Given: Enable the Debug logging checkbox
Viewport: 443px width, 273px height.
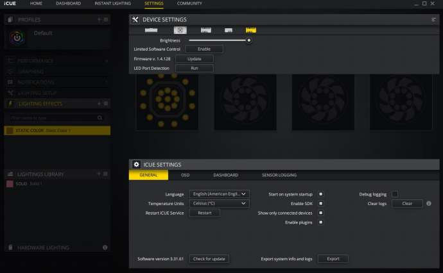Looking at the screenshot, I should (x=395, y=194).
